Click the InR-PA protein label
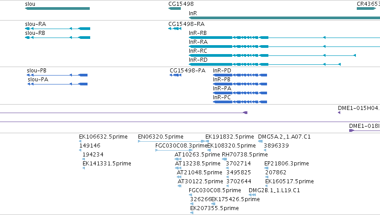The height and width of the screenshot is (215, 380). (x=222, y=89)
